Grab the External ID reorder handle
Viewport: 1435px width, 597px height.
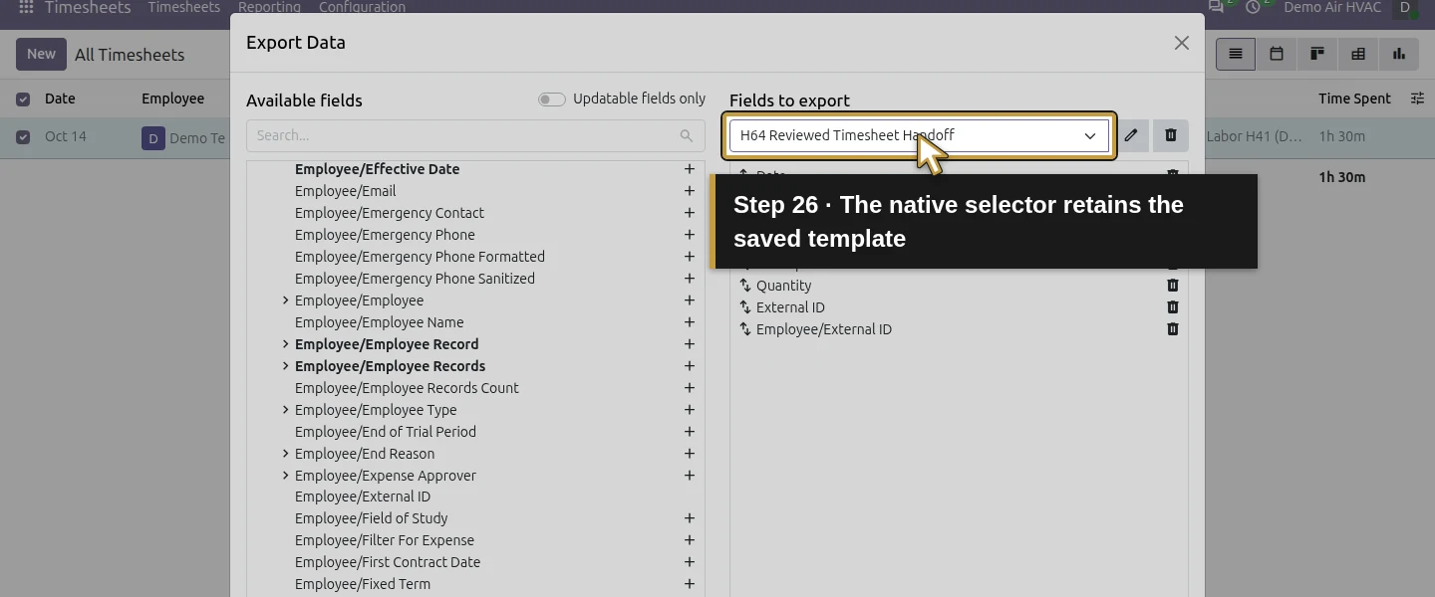click(x=744, y=307)
